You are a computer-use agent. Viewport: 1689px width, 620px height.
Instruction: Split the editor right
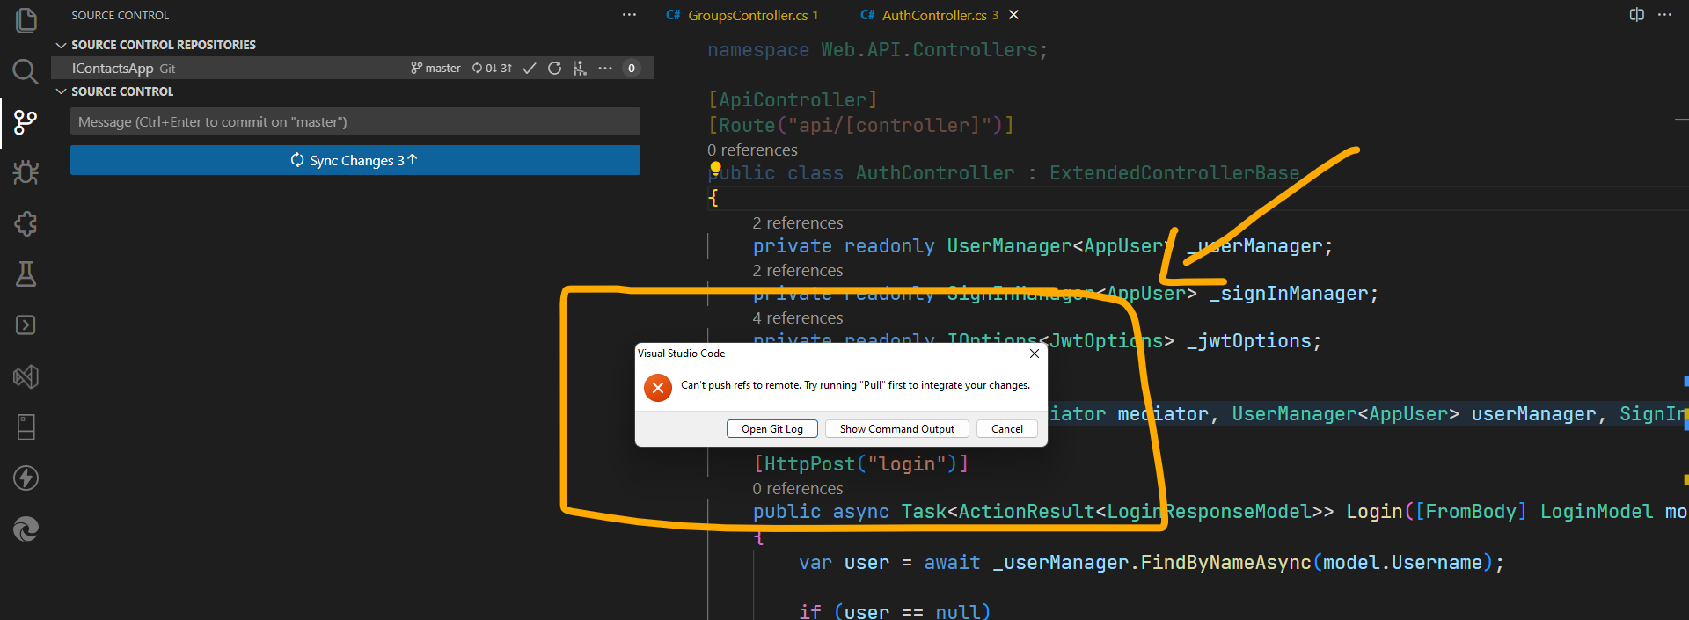pyautogui.click(x=1637, y=15)
